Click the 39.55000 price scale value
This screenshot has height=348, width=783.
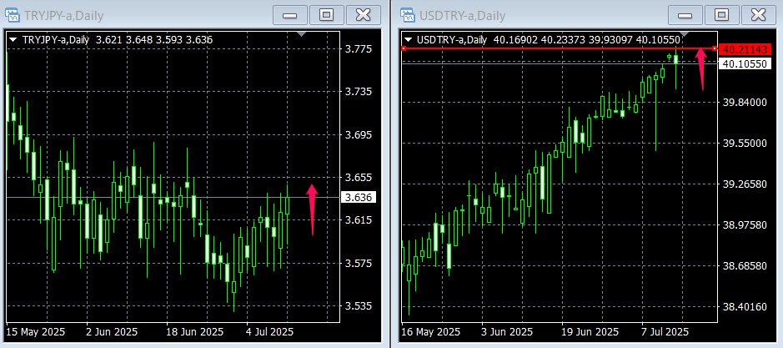pyautogui.click(x=745, y=143)
